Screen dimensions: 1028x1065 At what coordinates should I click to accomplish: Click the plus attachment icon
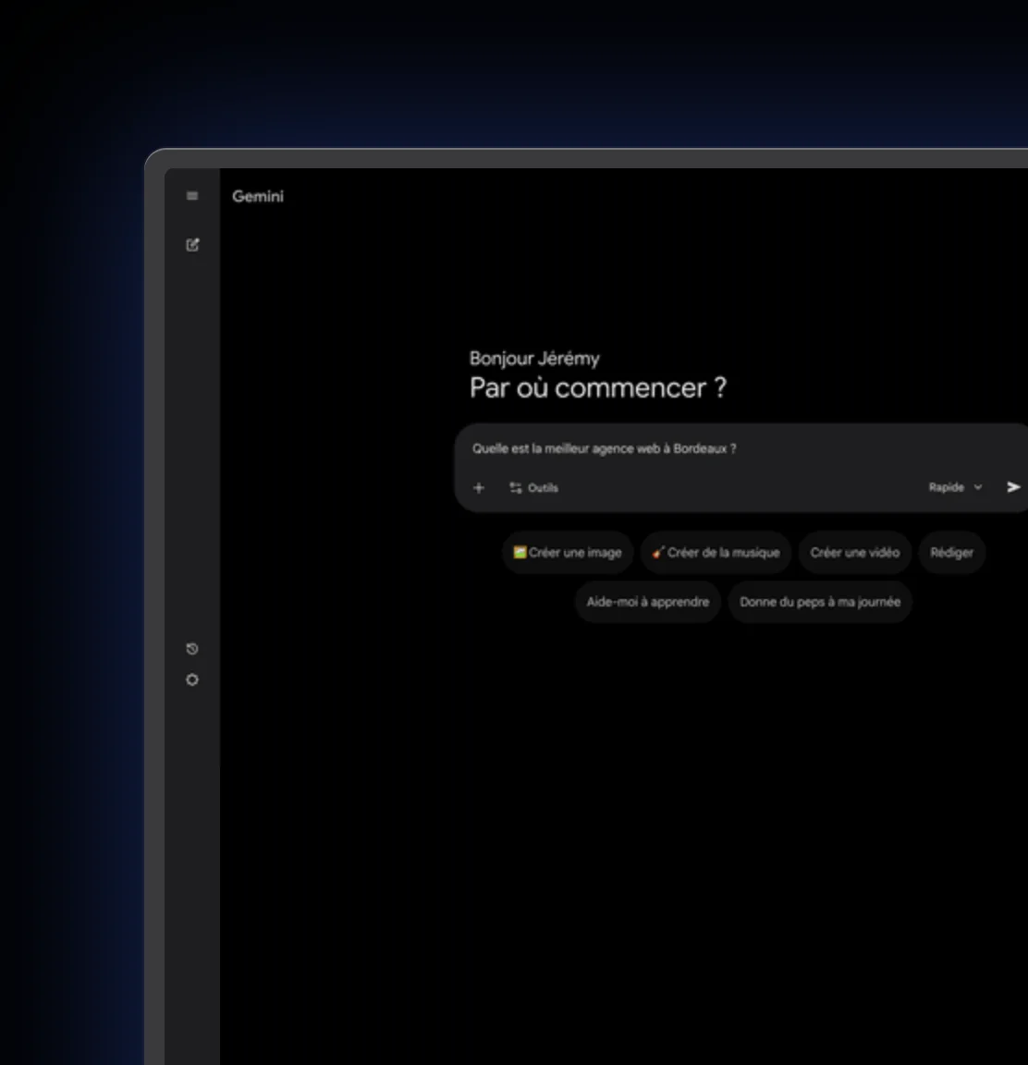(x=479, y=488)
